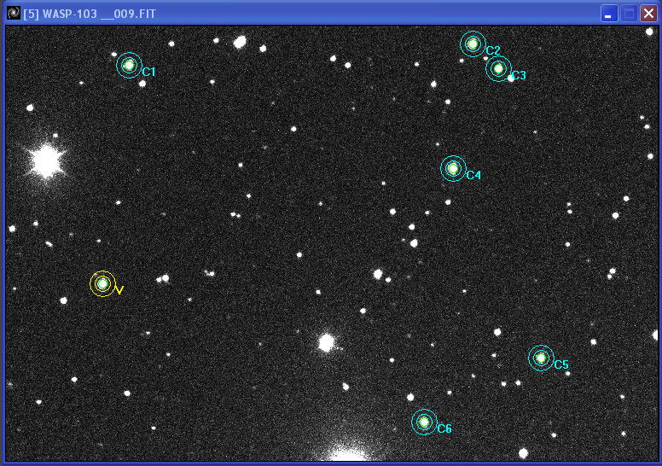
Task: Click the cyan C4 text label
Action: [473, 176]
